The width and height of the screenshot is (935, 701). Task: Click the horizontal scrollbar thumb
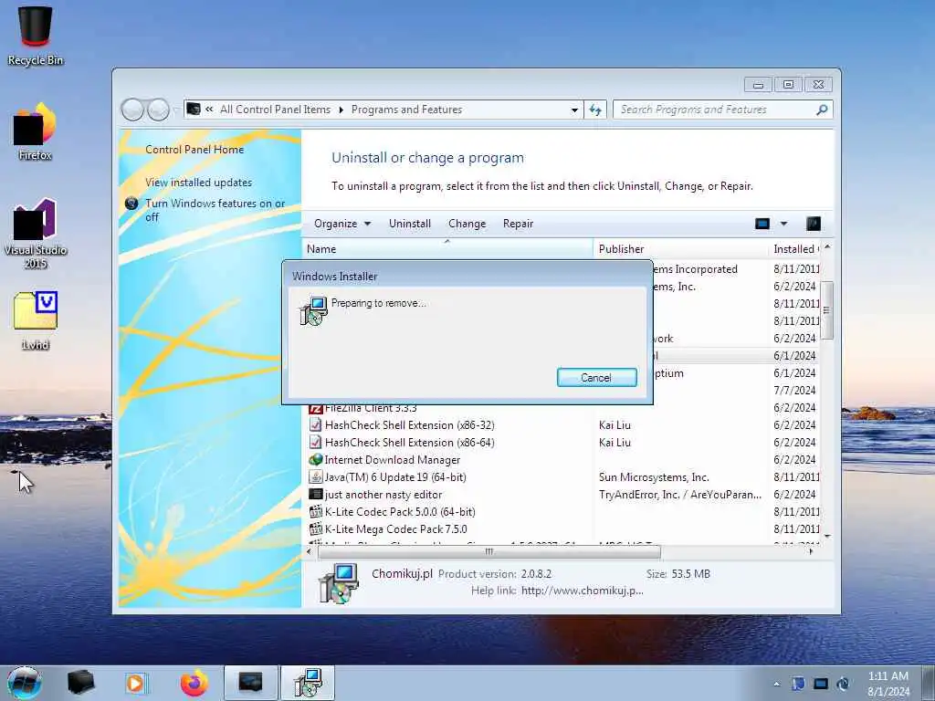coord(489,551)
